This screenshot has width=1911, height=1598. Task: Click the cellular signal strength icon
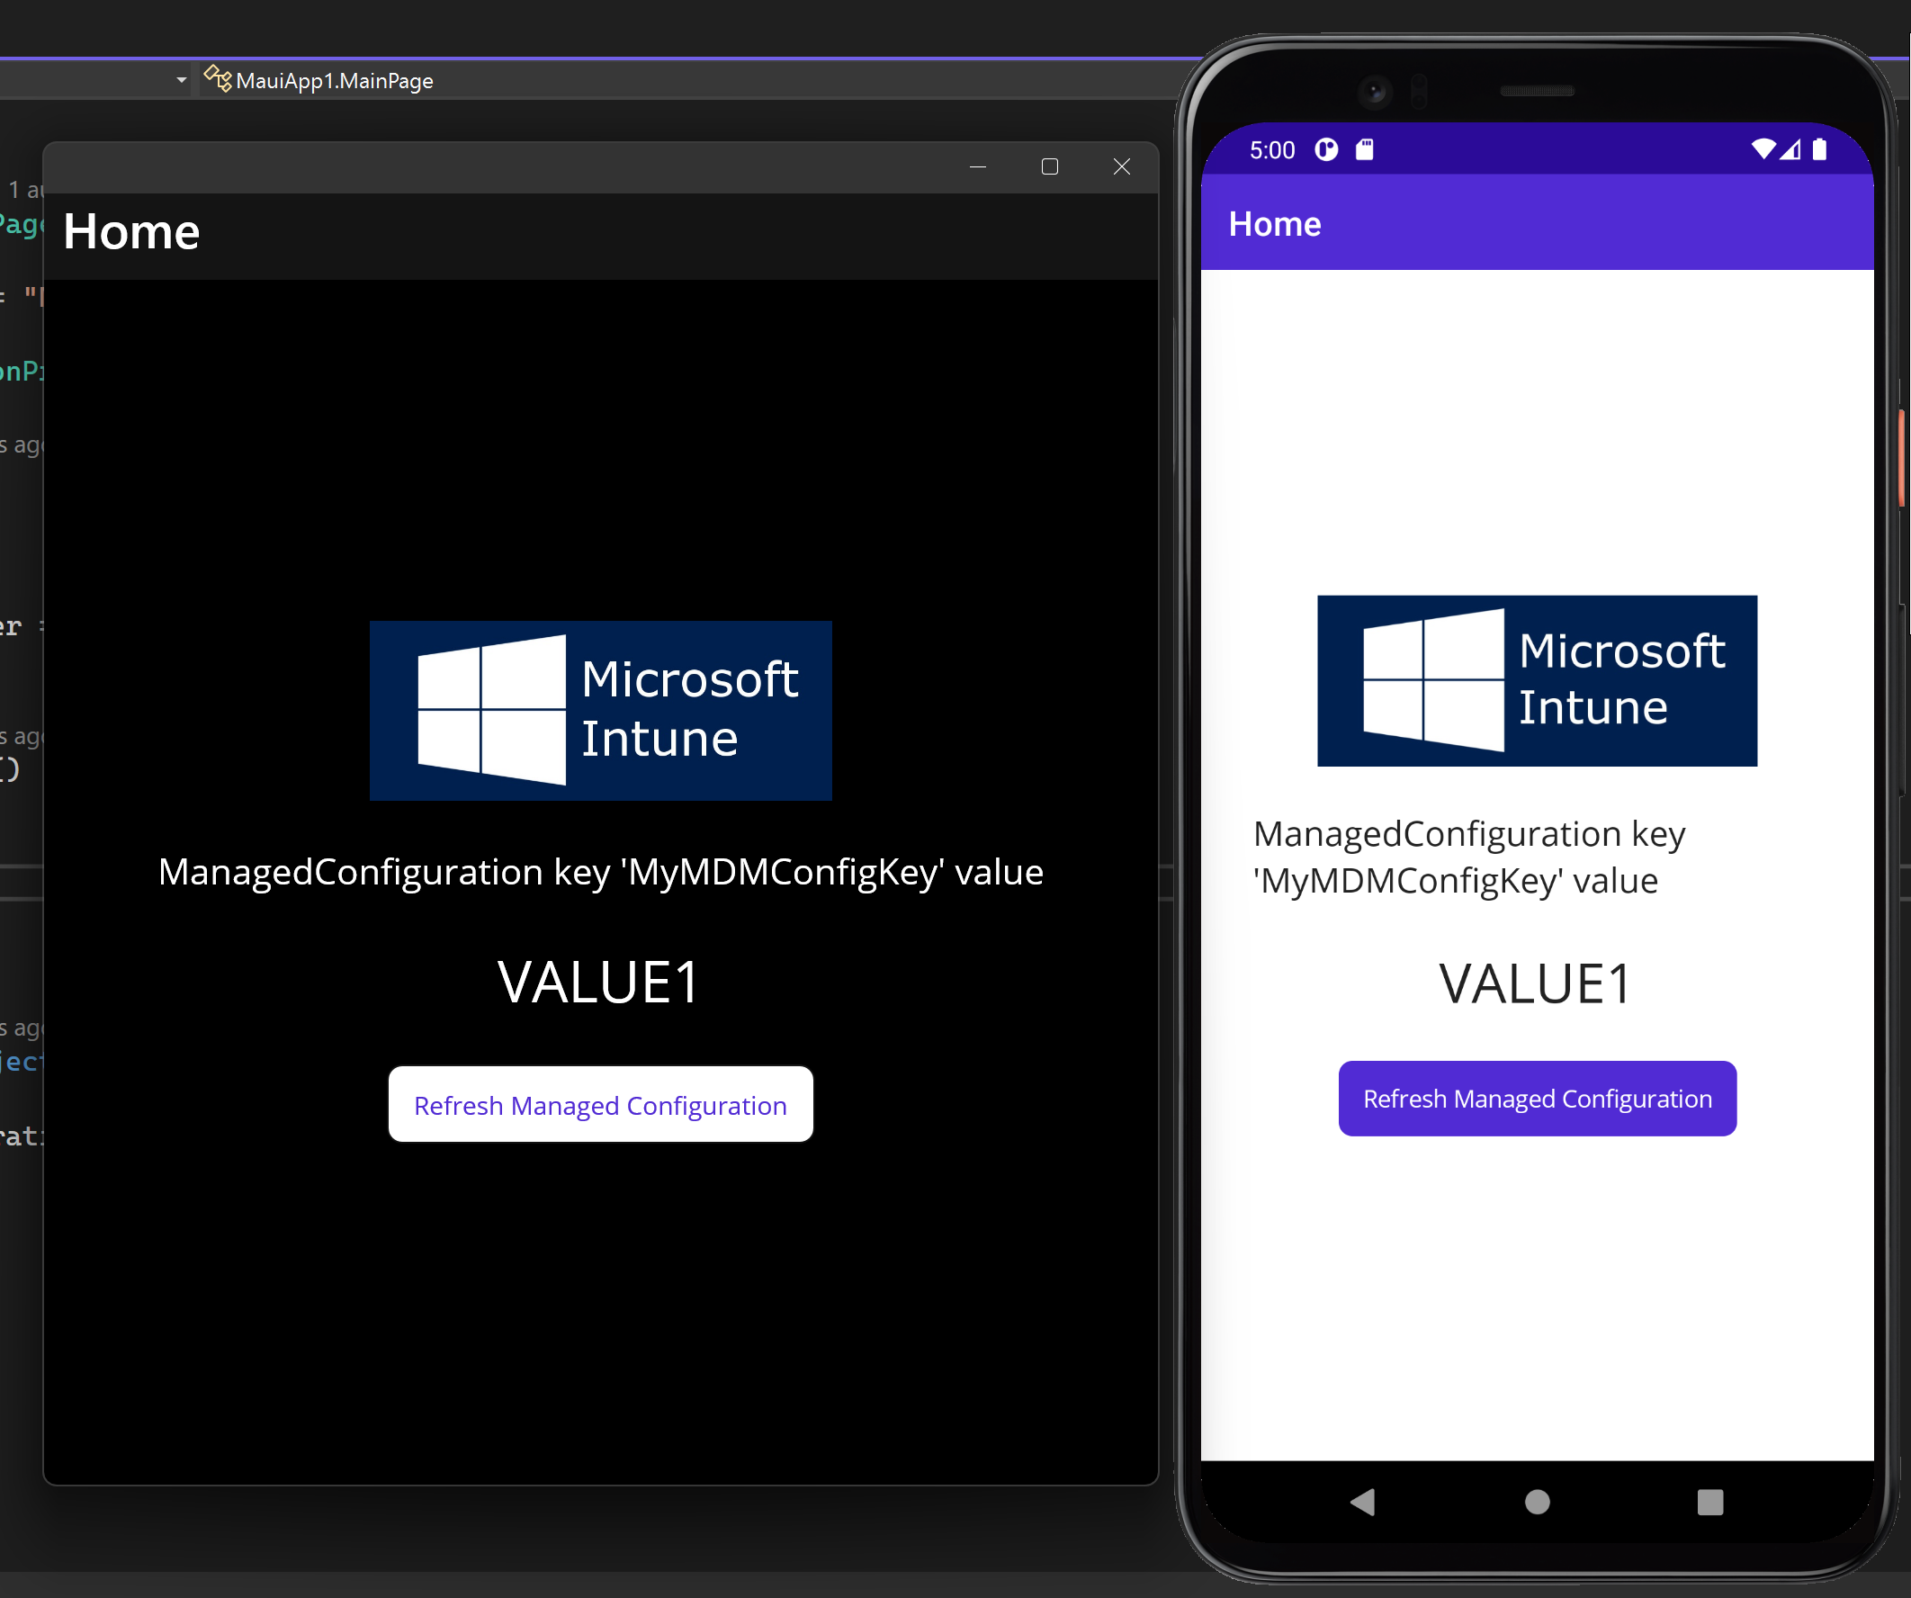pos(1790,149)
